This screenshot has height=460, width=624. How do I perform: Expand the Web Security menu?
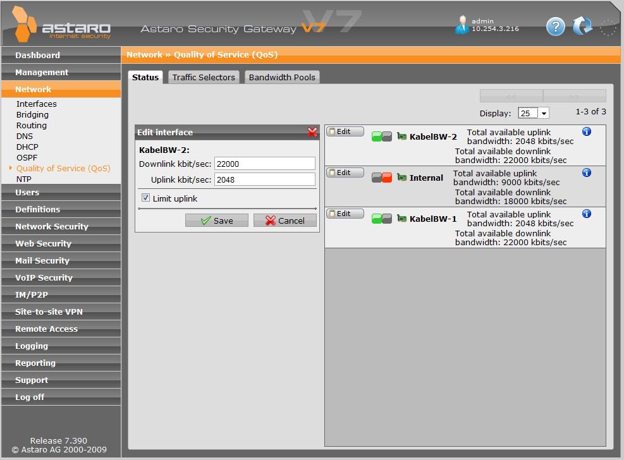61,244
